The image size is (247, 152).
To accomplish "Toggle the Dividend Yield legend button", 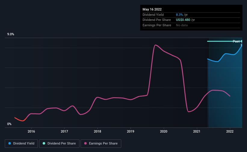I will coord(21,144).
